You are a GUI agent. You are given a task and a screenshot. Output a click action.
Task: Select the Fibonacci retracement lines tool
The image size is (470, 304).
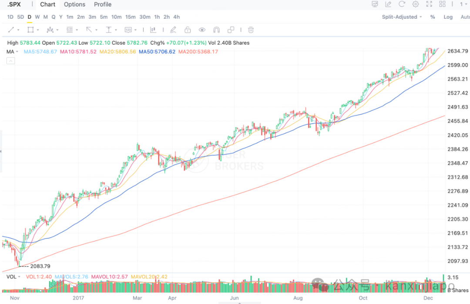click(x=70, y=30)
